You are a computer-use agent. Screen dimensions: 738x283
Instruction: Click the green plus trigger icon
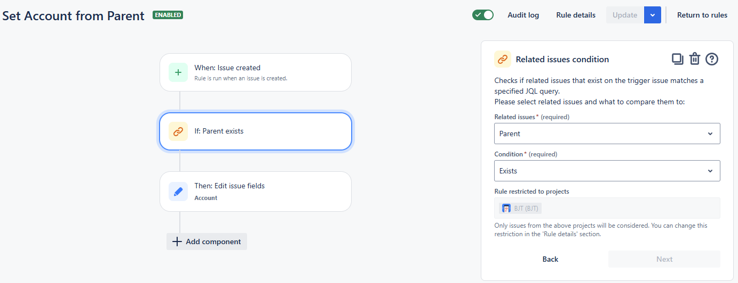(x=178, y=72)
